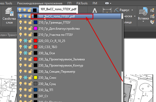156x102 pixels.
Task: Select layer 230_Зд_ТП in the list
Action: click(46, 90)
